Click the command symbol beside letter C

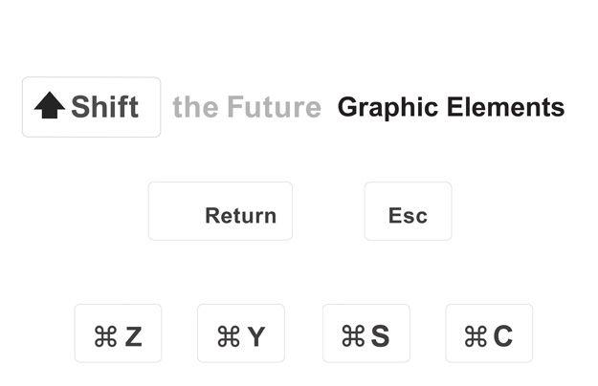pos(476,336)
